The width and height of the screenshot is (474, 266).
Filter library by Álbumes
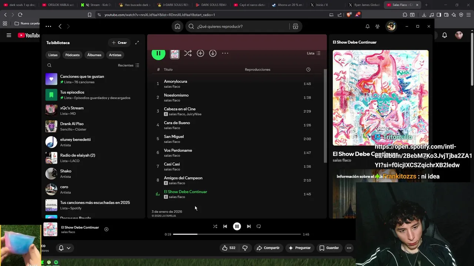point(94,55)
